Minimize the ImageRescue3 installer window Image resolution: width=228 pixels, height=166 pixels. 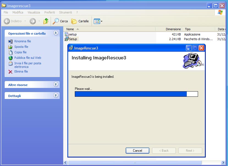pos(189,48)
